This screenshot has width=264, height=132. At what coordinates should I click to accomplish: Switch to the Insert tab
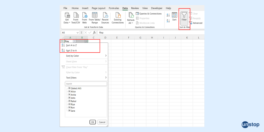[x=85, y=8]
